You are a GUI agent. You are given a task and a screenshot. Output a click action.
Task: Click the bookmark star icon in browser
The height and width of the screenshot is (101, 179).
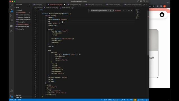154,6
